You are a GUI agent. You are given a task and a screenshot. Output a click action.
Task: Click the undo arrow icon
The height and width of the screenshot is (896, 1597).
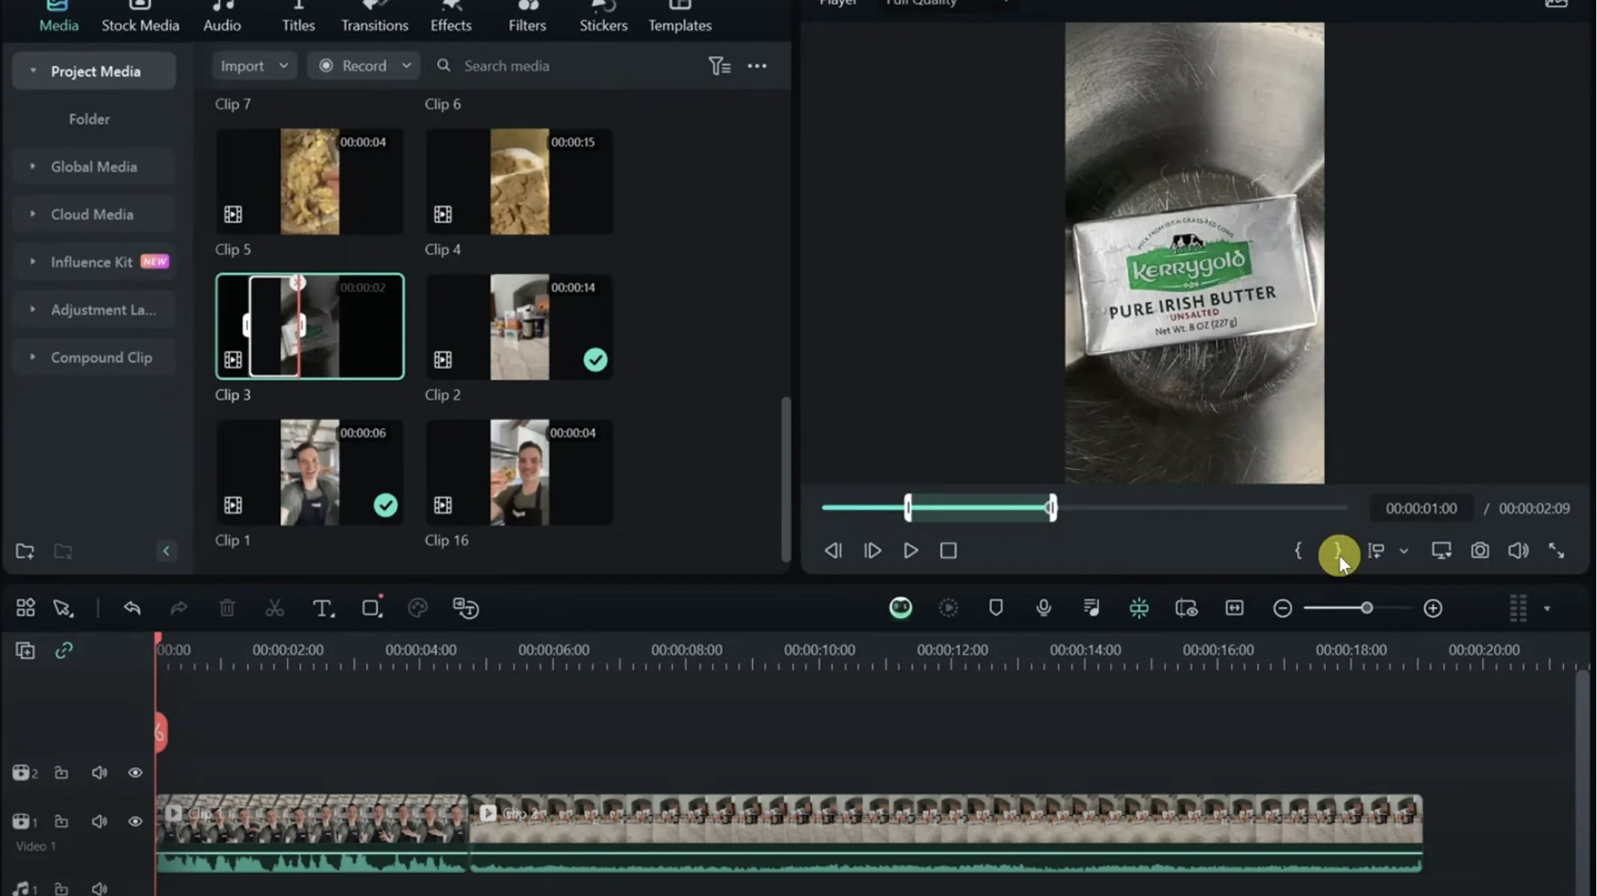click(132, 608)
